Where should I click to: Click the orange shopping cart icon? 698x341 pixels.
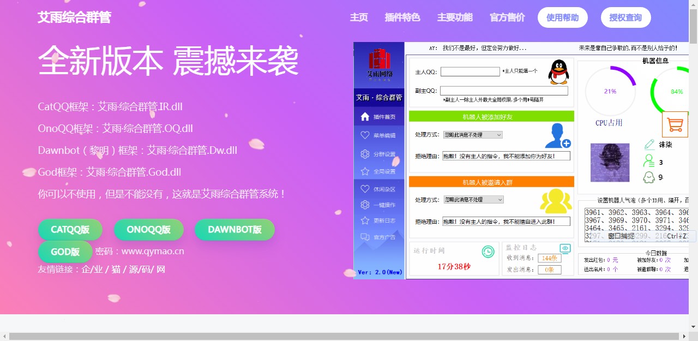(x=675, y=125)
